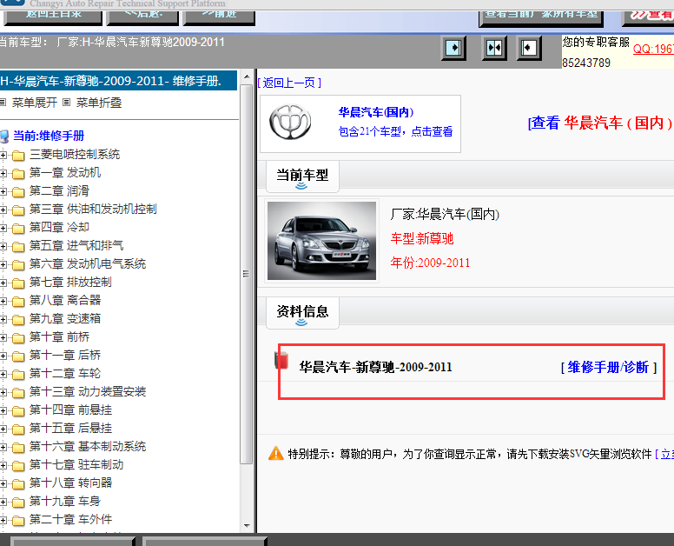
Task: Open the 第十四章 前悬挂 chapter
Action: tap(70, 409)
